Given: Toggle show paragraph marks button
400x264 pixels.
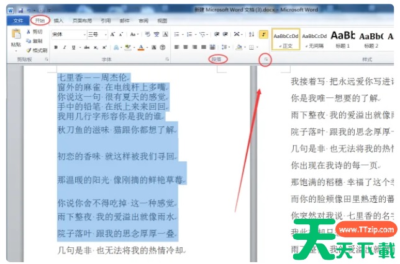Looking at the screenshot, I should point(263,34).
